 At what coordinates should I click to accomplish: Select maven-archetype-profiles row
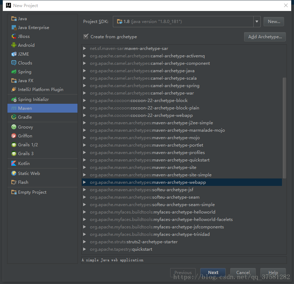(182, 153)
